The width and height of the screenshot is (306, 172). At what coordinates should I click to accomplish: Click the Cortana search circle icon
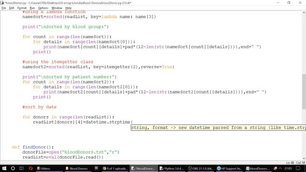(x=13, y=168)
